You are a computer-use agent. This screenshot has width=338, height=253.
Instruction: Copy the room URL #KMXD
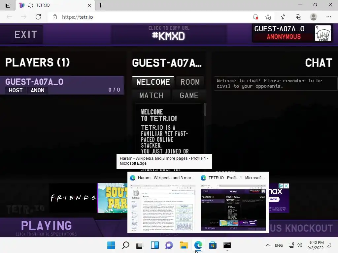pos(169,34)
